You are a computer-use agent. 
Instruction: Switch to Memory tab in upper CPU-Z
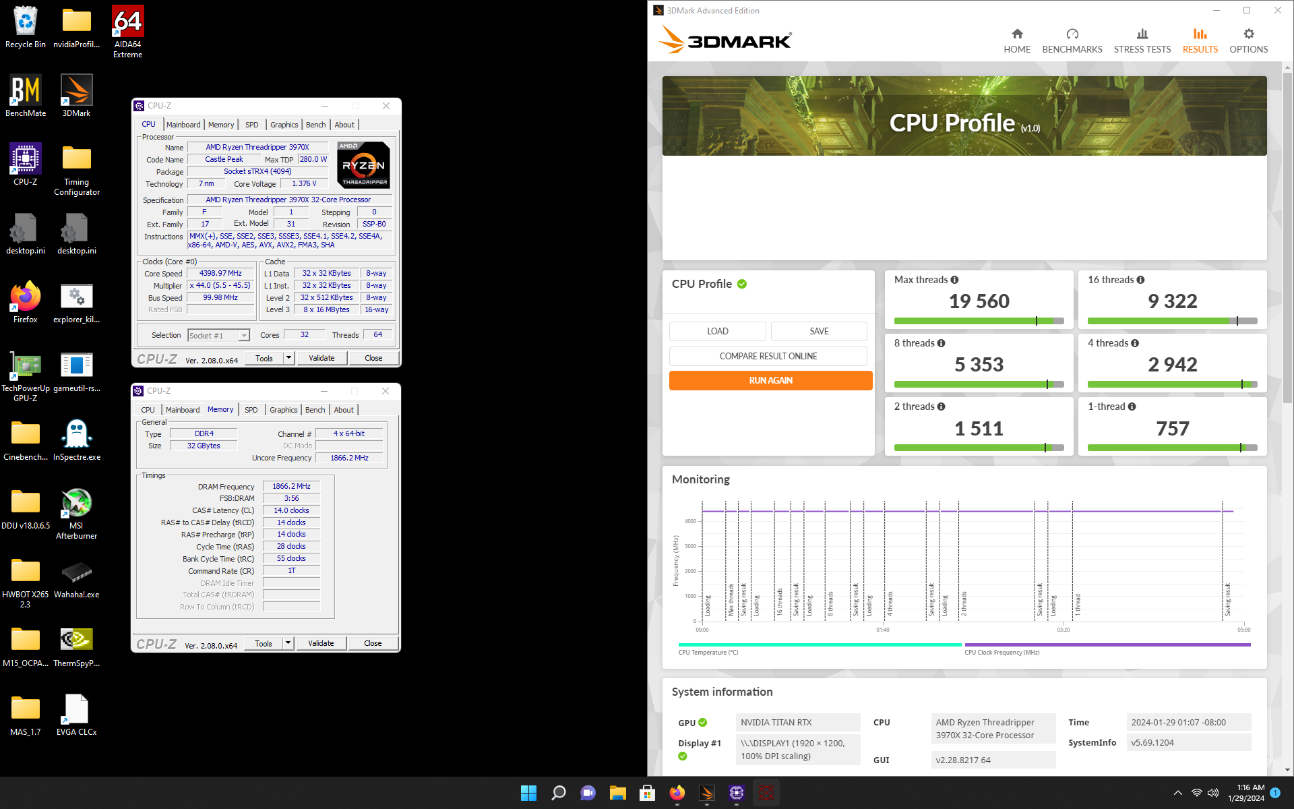click(x=221, y=125)
